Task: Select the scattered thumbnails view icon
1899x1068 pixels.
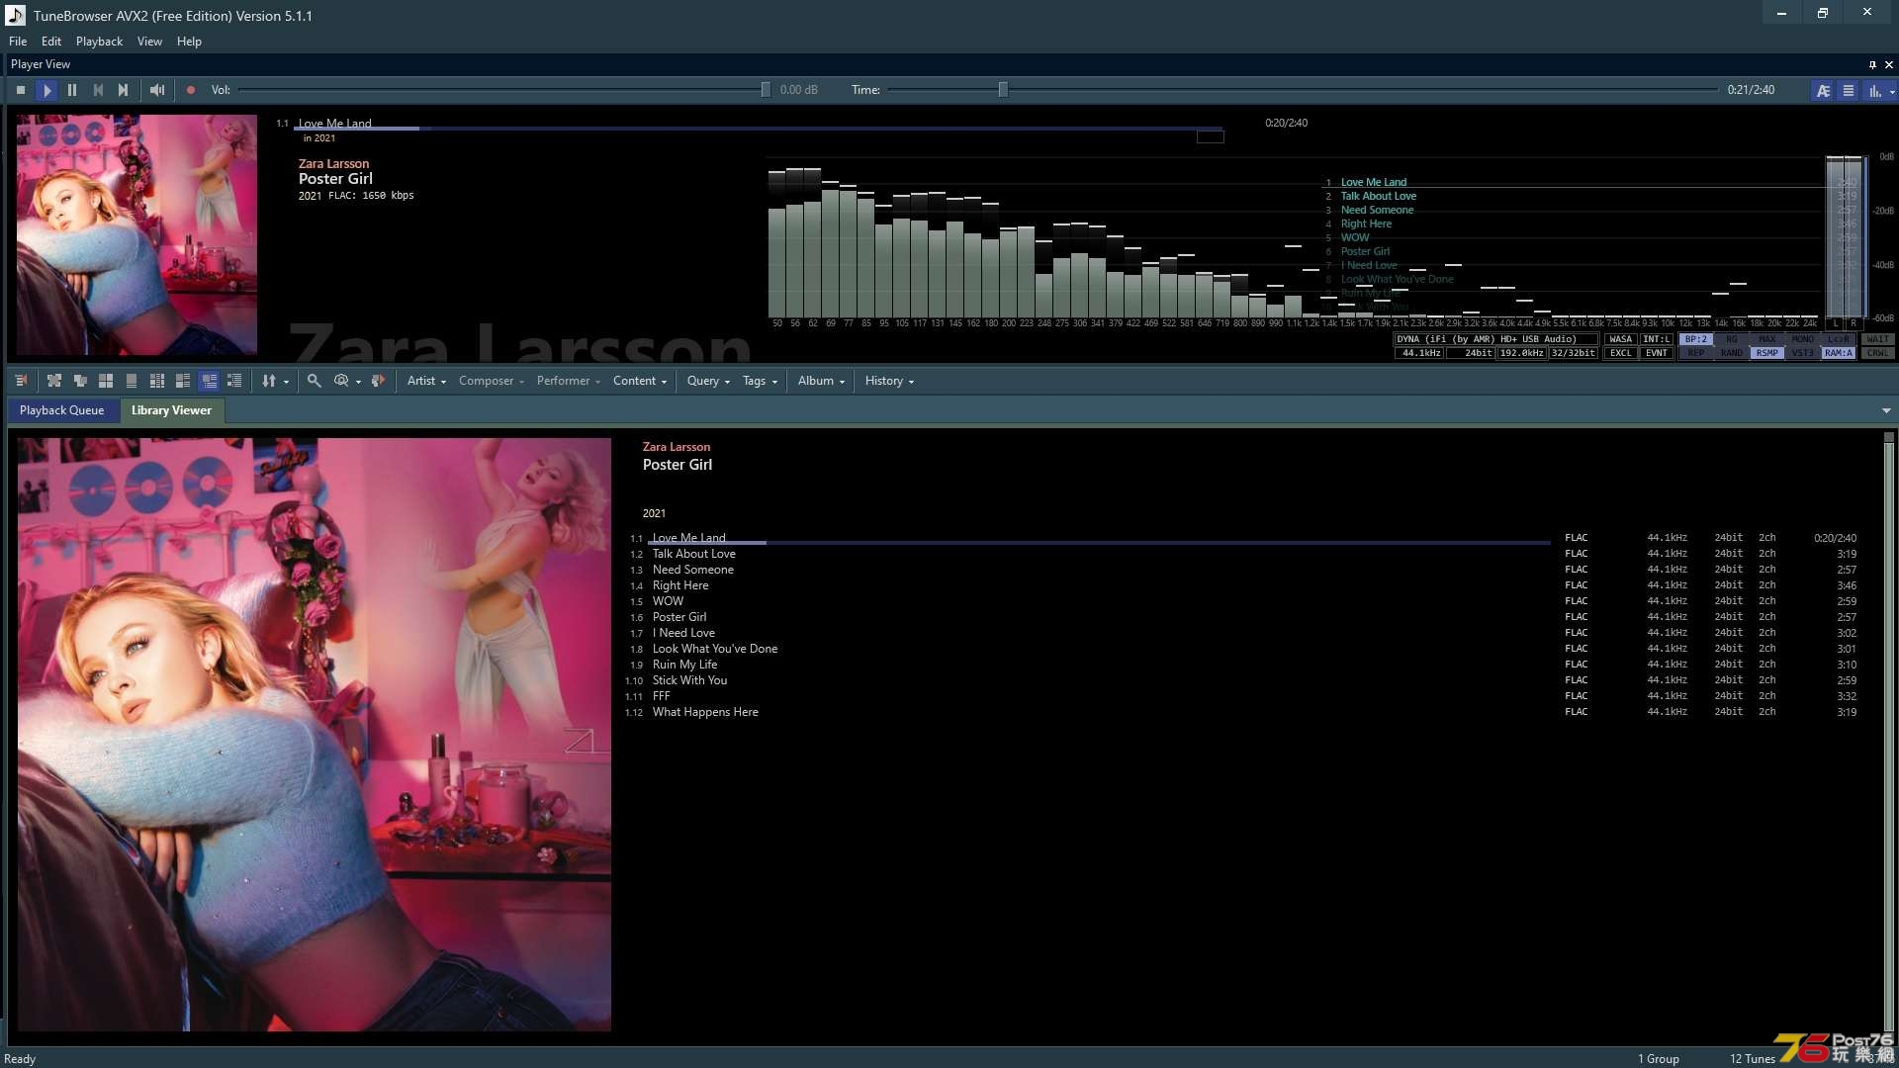Action: click(54, 381)
